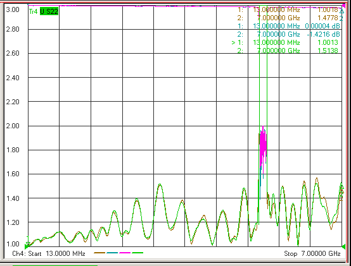Select the active green marker 1 readout
The width and height of the screenshot is (351, 266).
284,42
